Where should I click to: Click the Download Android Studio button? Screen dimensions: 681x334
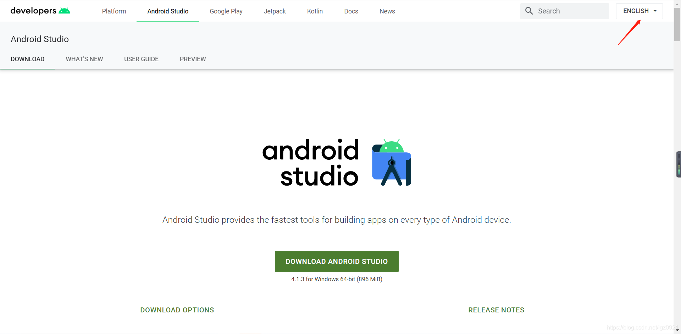(x=337, y=261)
